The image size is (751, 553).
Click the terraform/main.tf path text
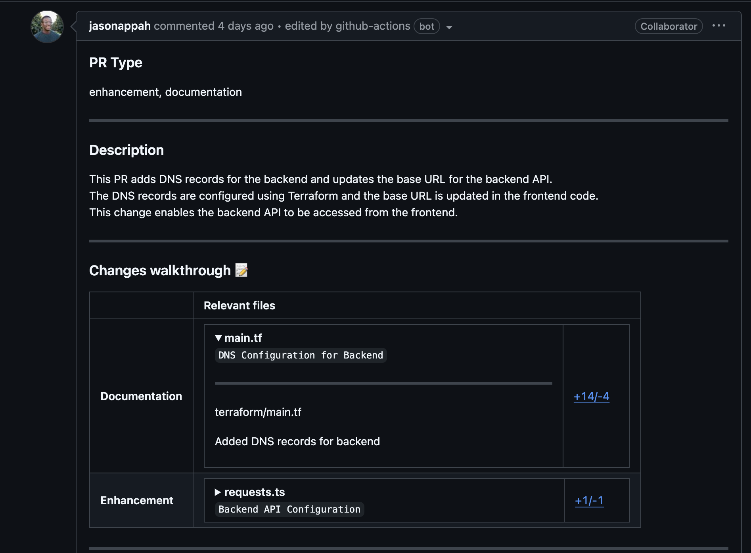258,412
